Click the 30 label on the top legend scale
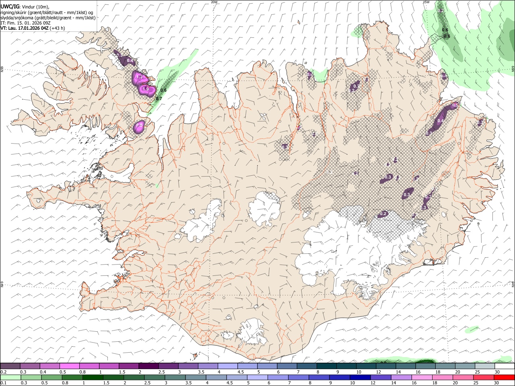Viewport: 515px width, 386px height. click(x=497, y=372)
